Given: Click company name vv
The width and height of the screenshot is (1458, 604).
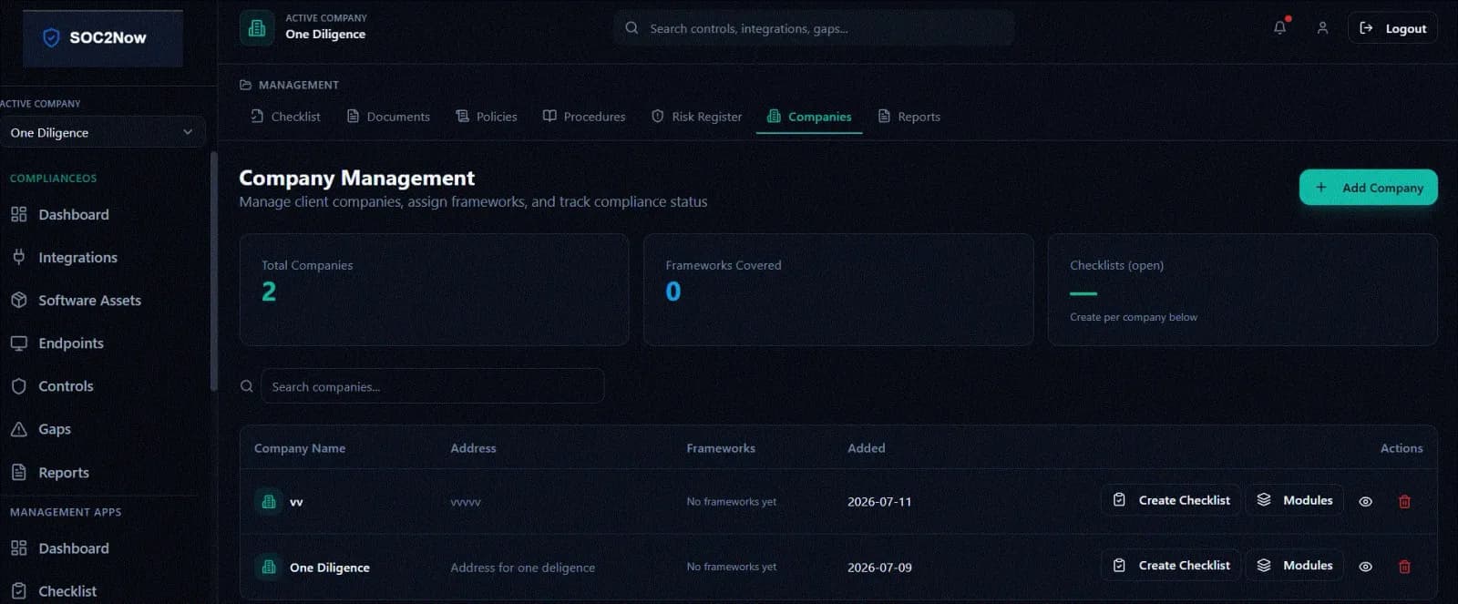Looking at the screenshot, I should pyautogui.click(x=296, y=502).
